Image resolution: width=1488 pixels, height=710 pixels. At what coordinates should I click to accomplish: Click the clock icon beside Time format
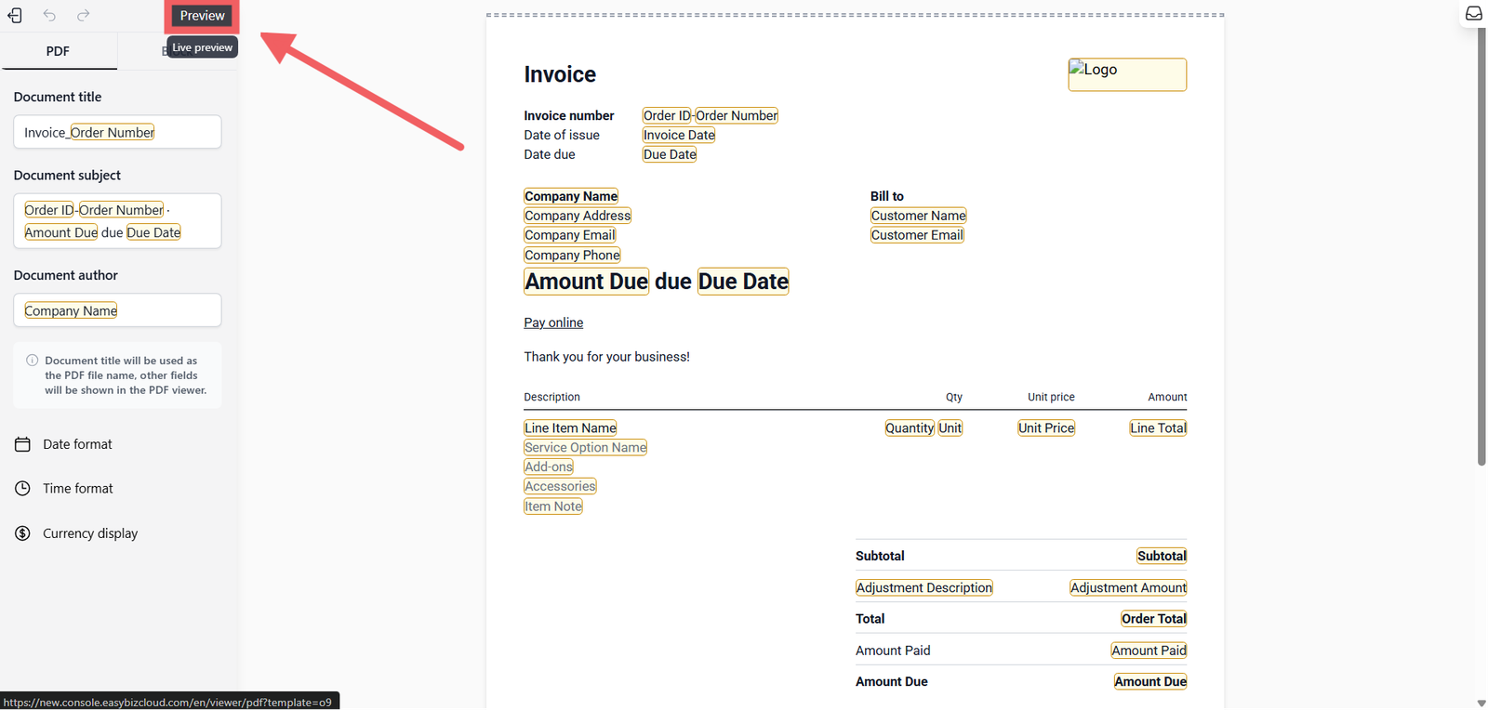(23, 489)
